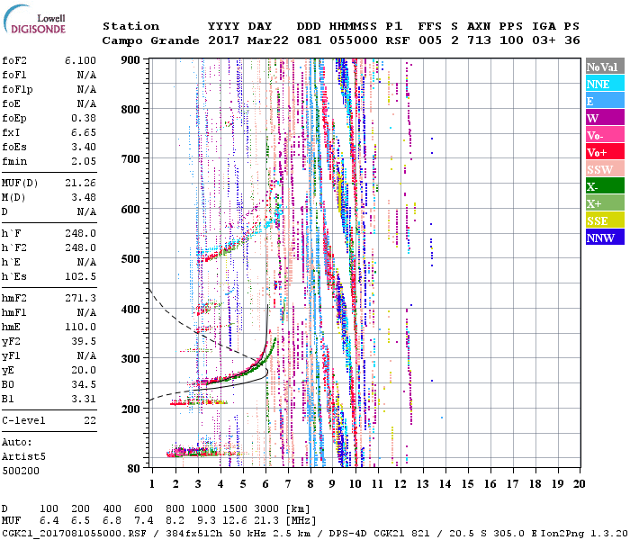
Task: Click the M(D) value 3.48
Action: [x=84, y=197]
